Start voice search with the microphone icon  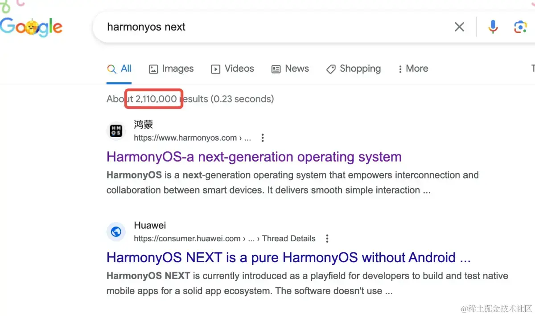493,27
